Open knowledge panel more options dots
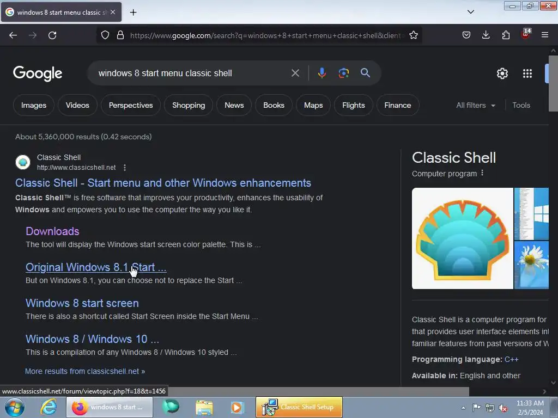This screenshot has width=558, height=418. (x=482, y=173)
